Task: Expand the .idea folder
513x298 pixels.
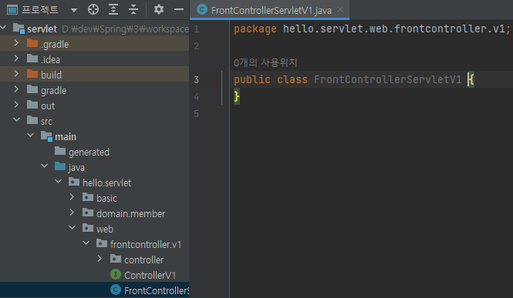Action: point(16,59)
